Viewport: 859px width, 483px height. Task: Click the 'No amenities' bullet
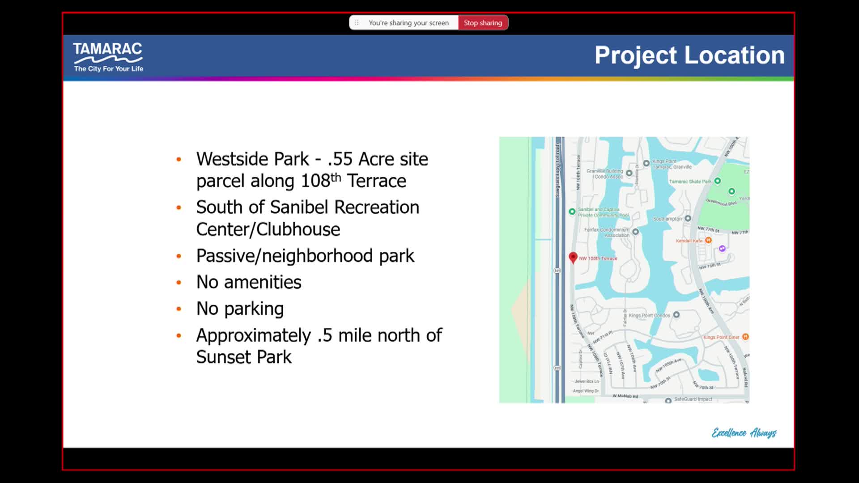(249, 282)
